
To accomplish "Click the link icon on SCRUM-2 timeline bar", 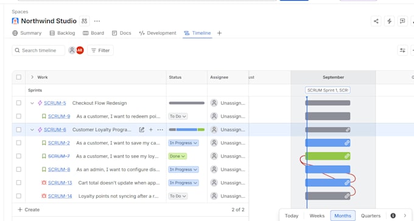I will (346, 143).
